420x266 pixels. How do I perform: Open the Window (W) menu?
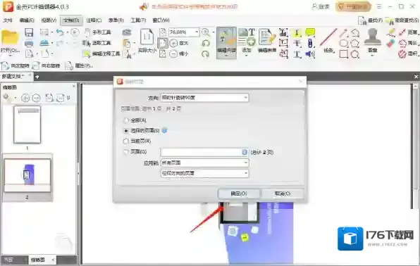(161, 20)
